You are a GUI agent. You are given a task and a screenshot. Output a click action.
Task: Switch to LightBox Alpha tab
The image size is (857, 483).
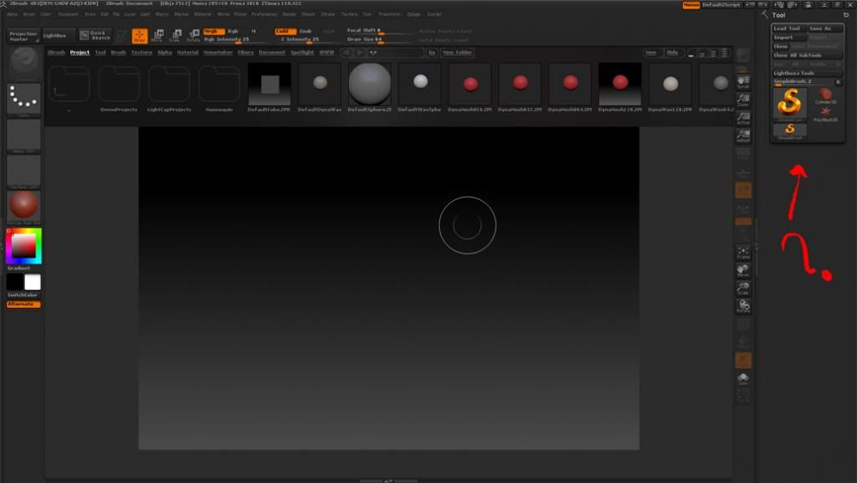165,53
